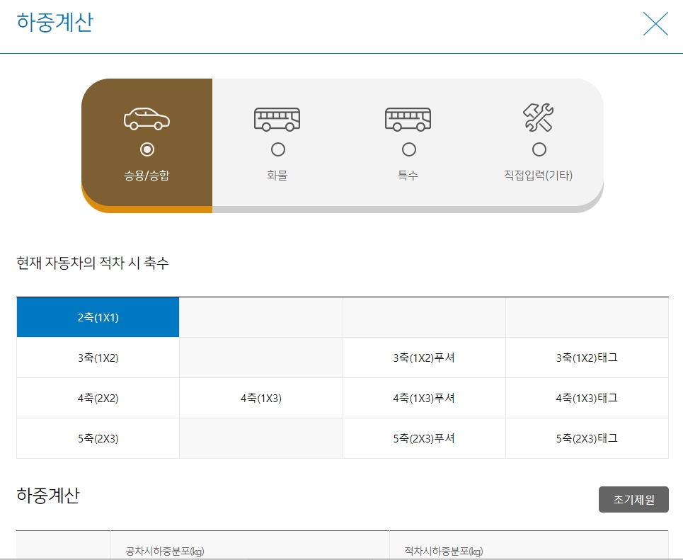
Task: Select 4축(1X3) in the axle table
Action: pyautogui.click(x=261, y=398)
